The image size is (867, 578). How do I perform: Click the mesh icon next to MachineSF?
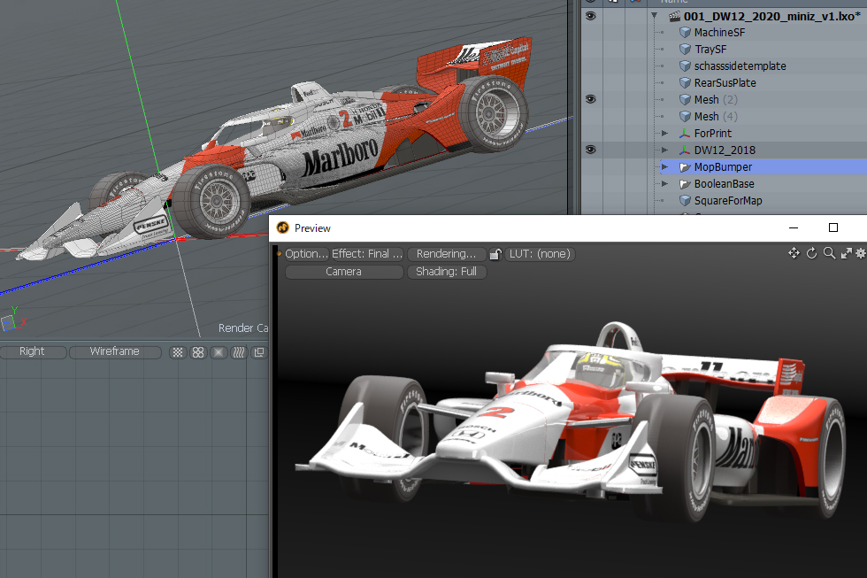tap(685, 33)
